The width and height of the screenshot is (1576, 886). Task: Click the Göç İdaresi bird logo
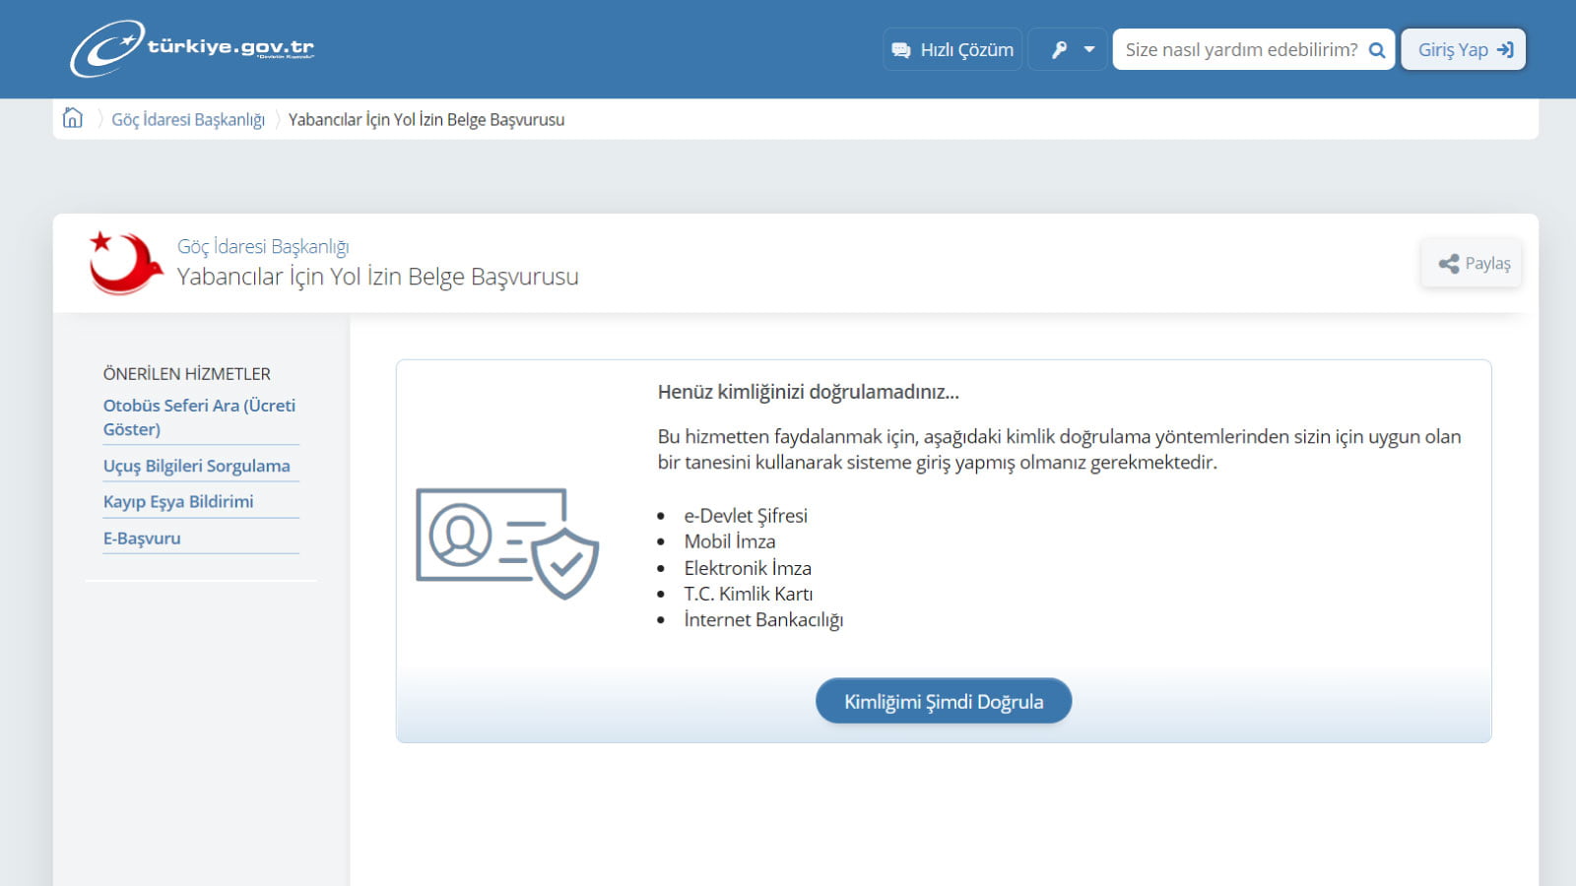tap(125, 263)
